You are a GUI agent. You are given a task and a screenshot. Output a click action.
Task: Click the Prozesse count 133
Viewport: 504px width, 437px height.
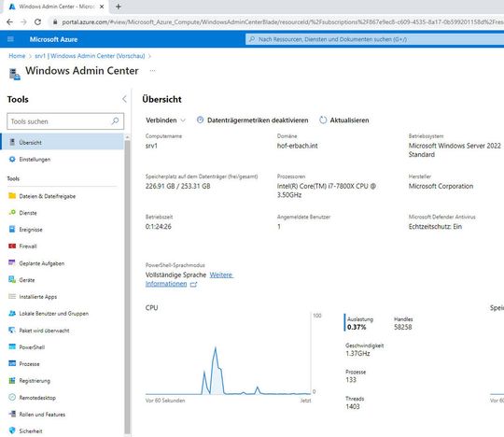coord(351,380)
